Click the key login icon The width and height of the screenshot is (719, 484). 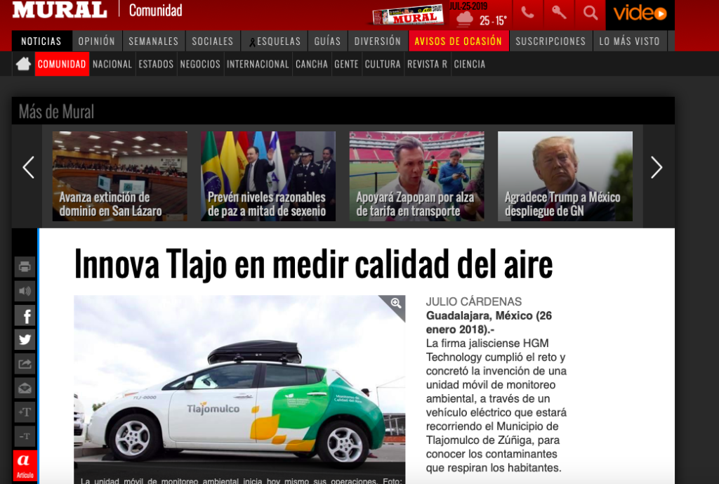[558, 13]
